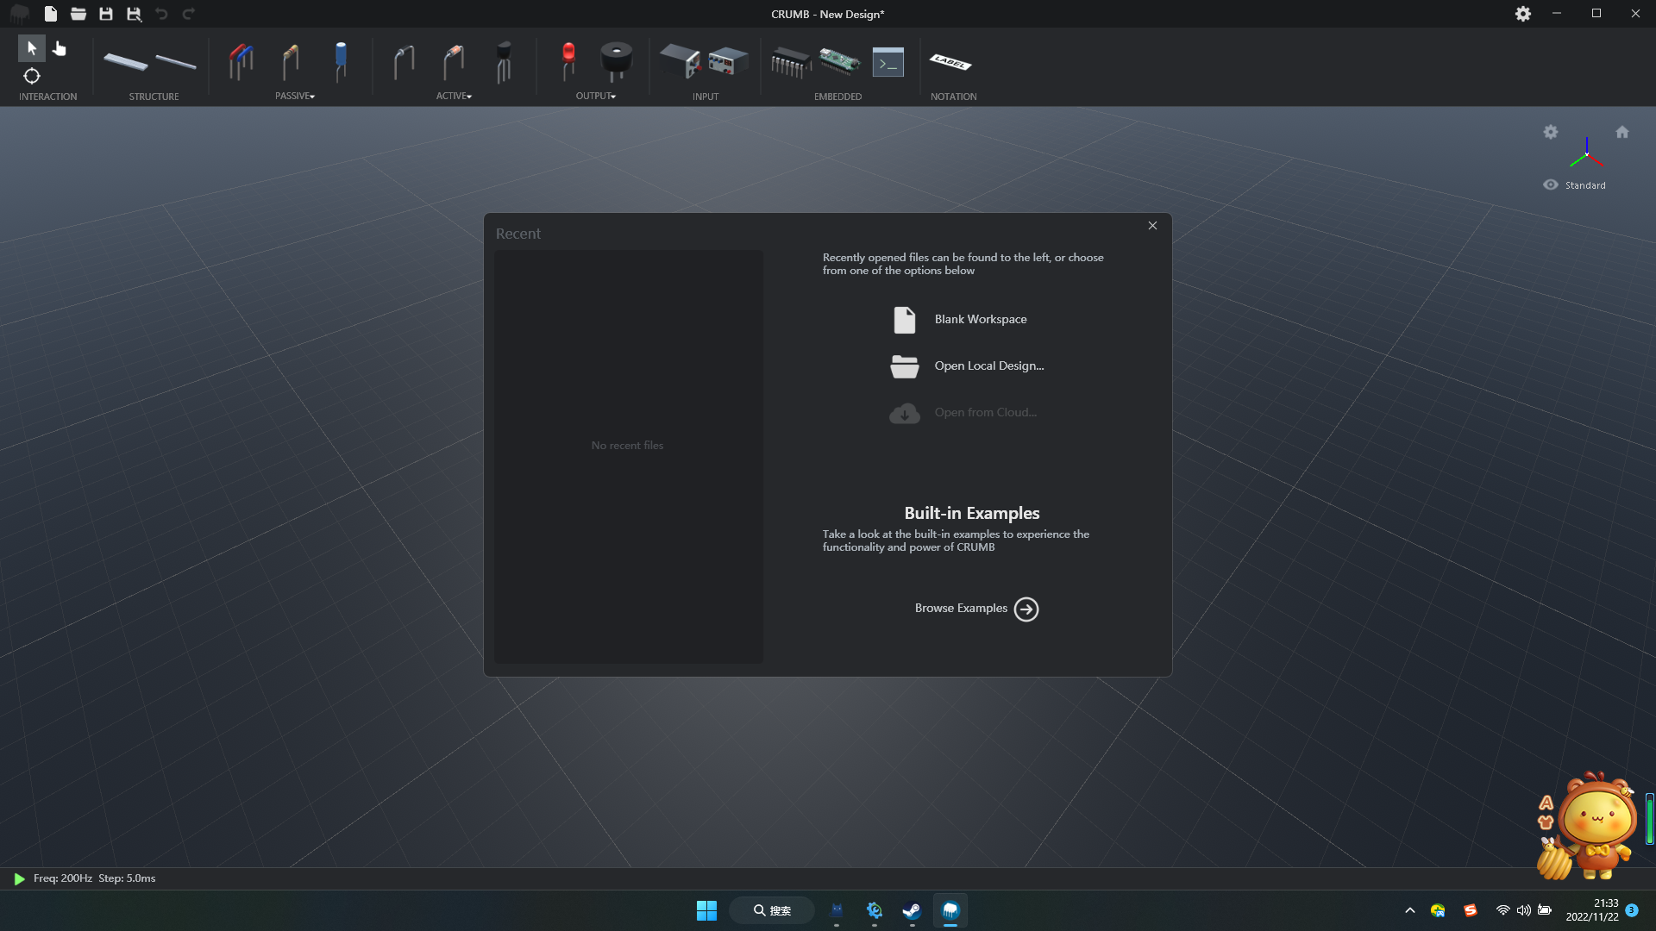Expand the ACTIVE components dropdown

(x=454, y=97)
